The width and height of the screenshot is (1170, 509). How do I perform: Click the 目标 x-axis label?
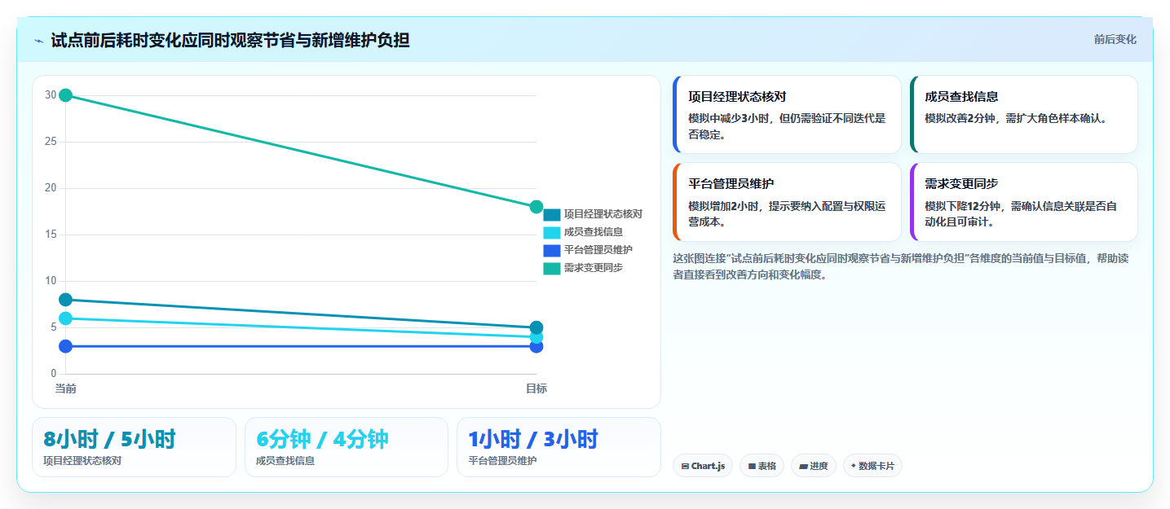pyautogui.click(x=536, y=388)
